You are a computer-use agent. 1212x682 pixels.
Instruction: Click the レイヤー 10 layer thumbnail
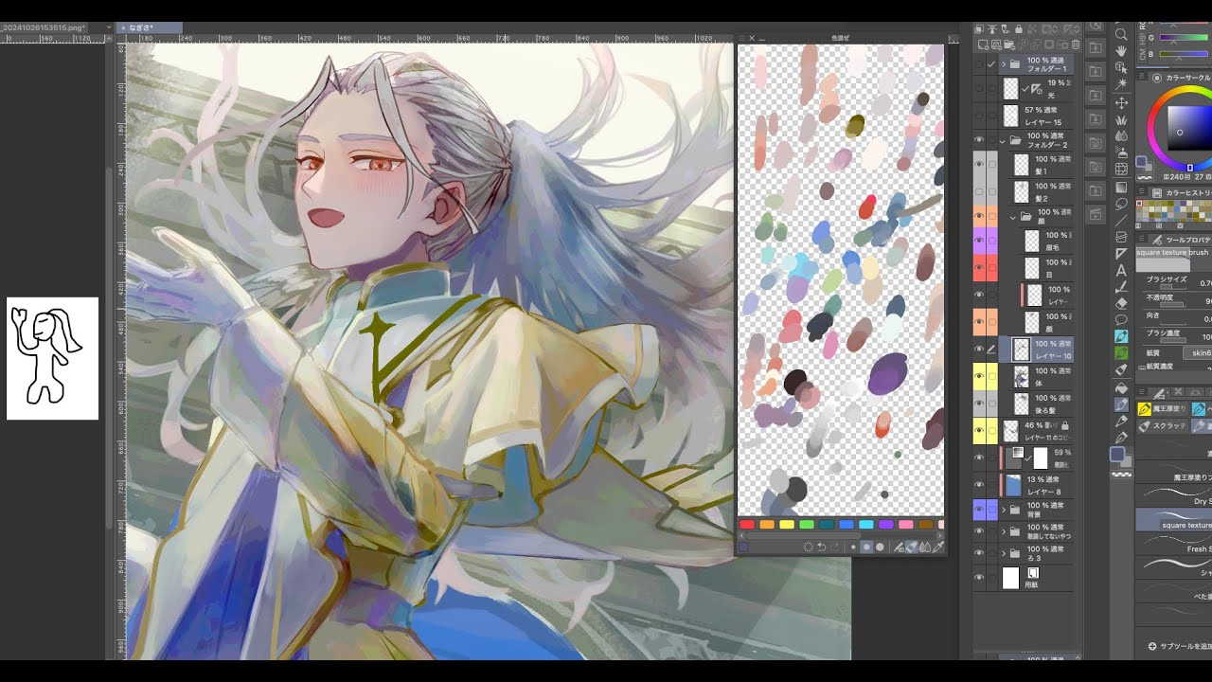click(x=1021, y=350)
